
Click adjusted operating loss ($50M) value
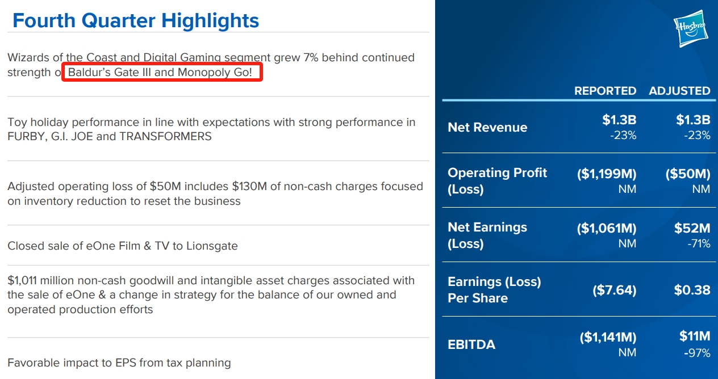688,174
